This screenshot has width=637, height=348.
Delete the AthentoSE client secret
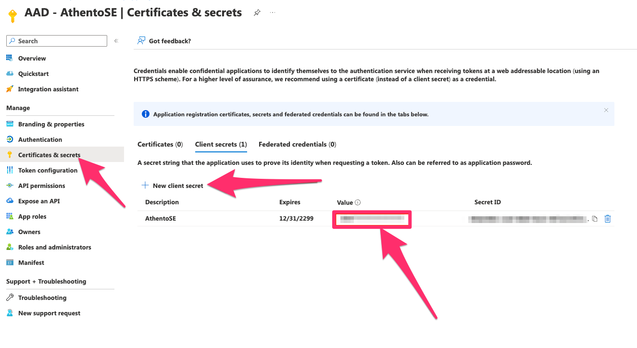tap(607, 219)
